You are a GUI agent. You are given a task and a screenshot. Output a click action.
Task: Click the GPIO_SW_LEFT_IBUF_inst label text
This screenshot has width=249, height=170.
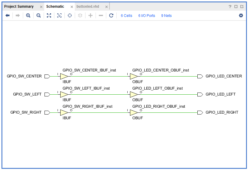pos(86,88)
